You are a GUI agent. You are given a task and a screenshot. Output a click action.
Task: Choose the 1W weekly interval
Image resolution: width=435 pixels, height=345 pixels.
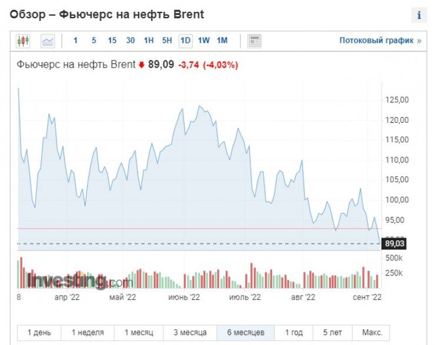point(203,41)
